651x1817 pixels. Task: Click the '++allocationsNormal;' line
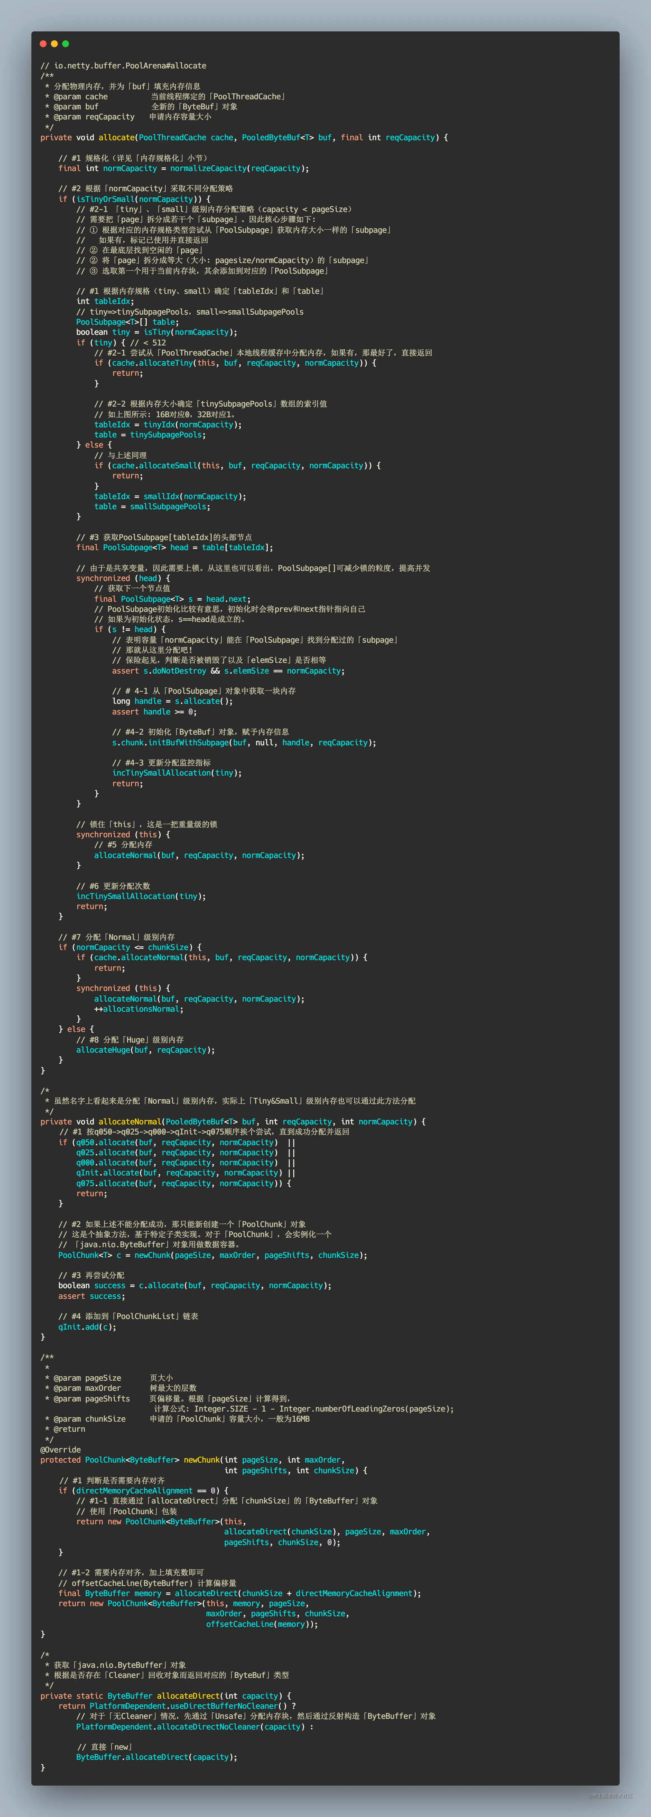[x=139, y=1009]
